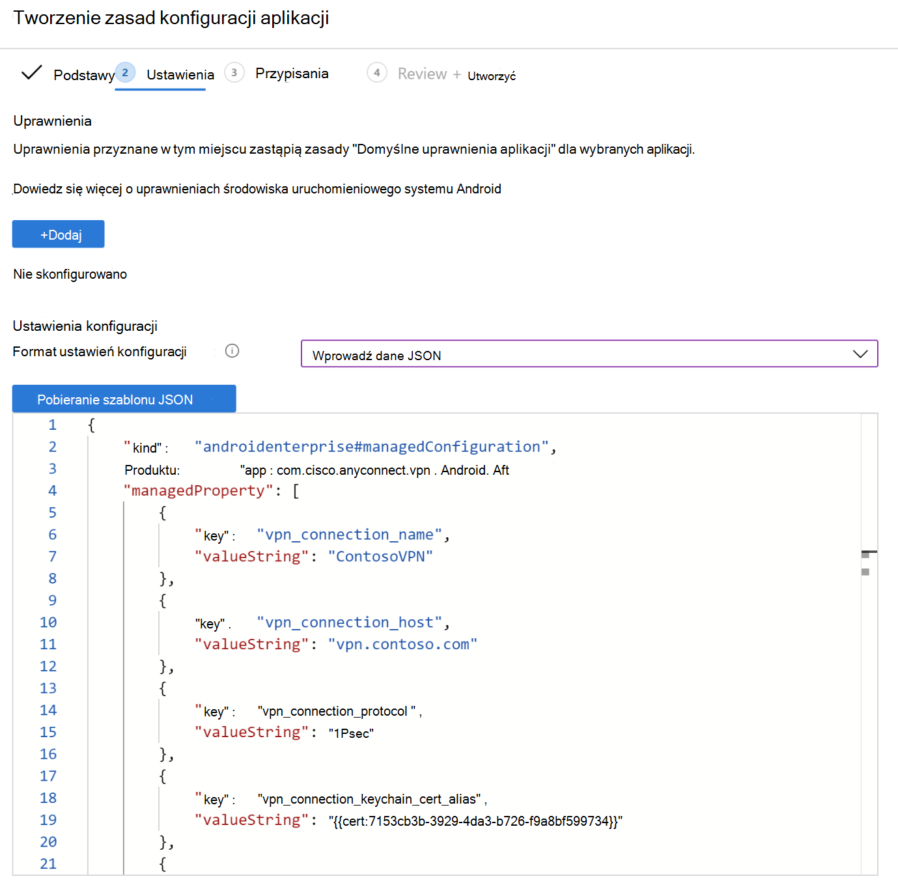Click the +Dodaj button
The image size is (898, 885).
click(x=59, y=234)
